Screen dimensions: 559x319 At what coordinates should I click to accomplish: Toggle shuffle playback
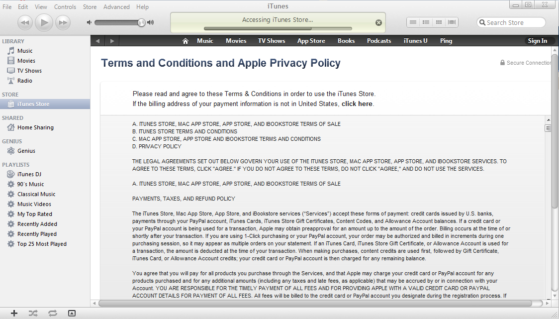point(33,314)
